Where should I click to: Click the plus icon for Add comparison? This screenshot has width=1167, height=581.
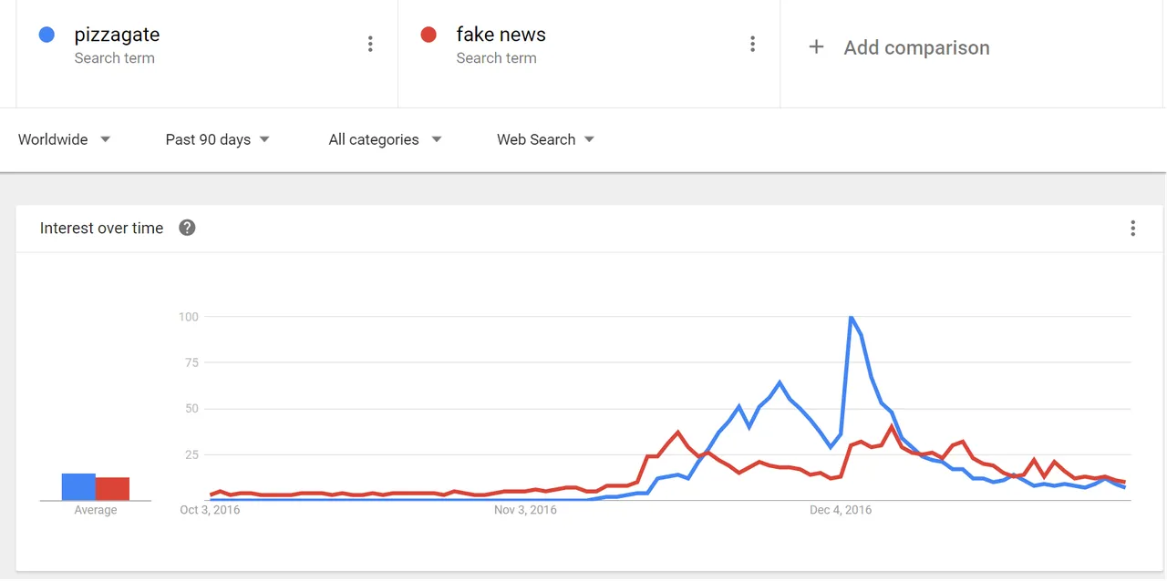[x=816, y=47]
